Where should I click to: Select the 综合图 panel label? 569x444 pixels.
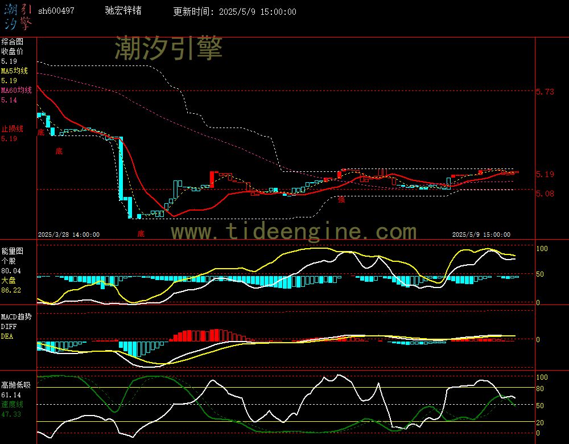tap(12, 42)
